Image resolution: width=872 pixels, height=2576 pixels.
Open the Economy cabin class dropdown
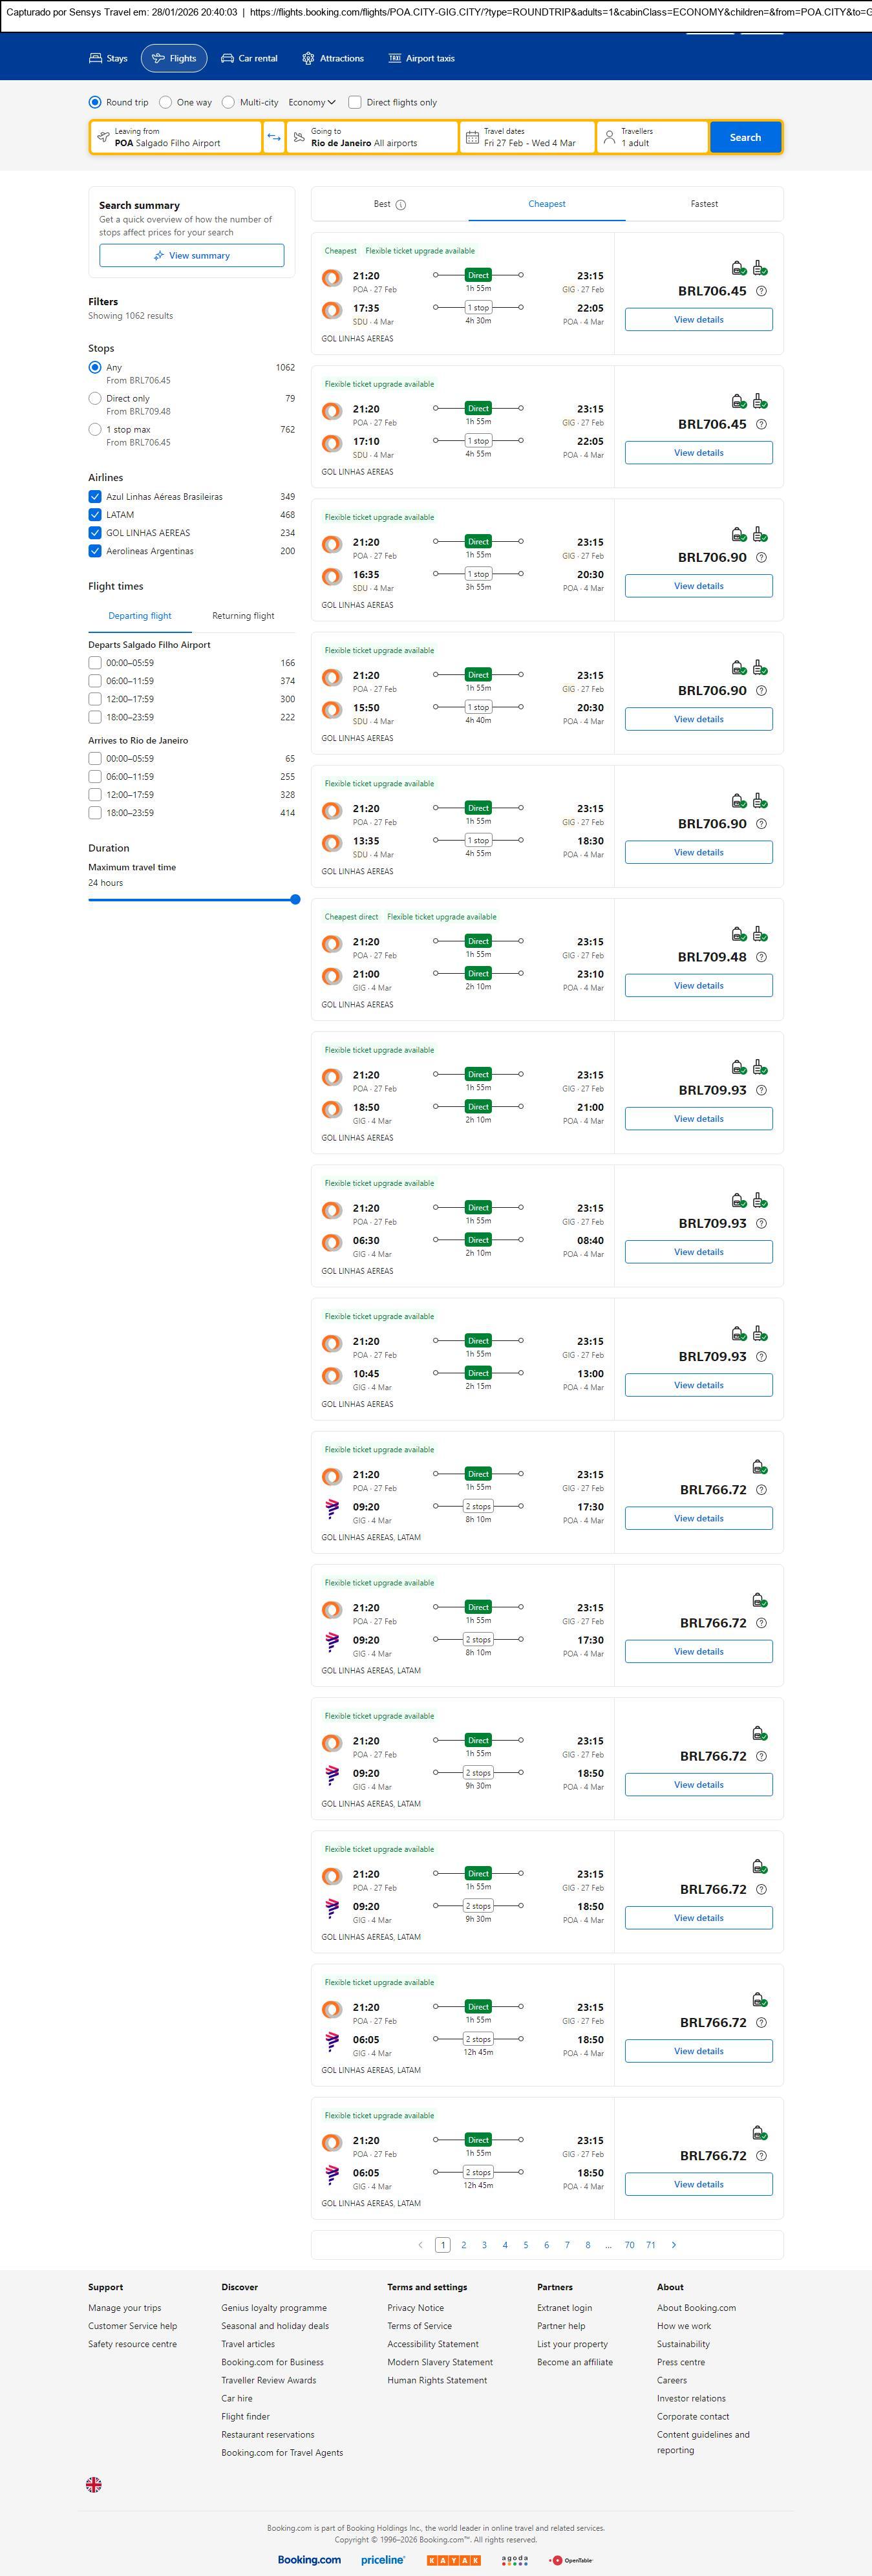tap(311, 102)
